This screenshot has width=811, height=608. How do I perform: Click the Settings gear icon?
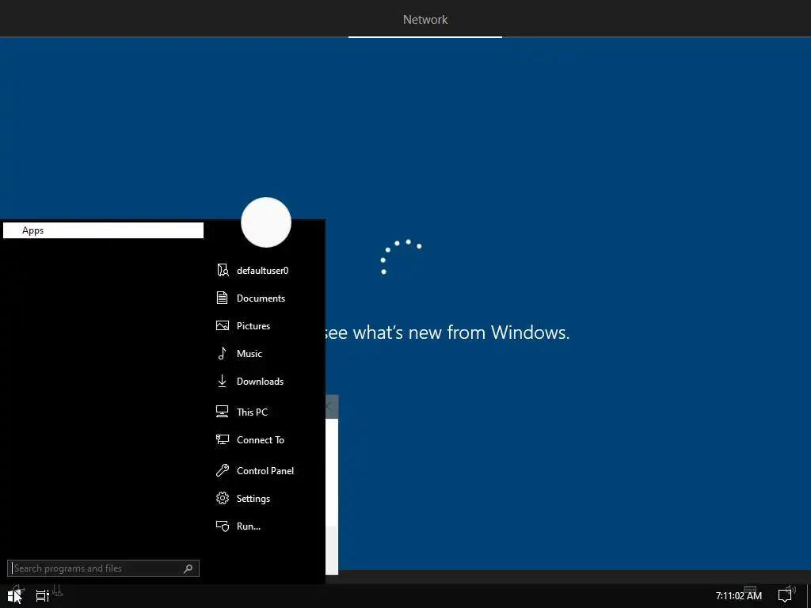[x=223, y=498]
